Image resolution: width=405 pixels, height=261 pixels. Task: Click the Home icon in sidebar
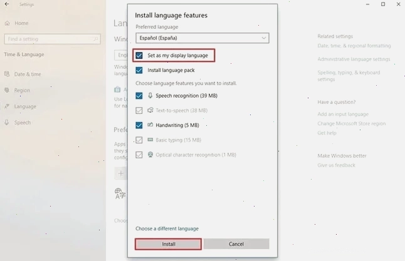pos(8,23)
